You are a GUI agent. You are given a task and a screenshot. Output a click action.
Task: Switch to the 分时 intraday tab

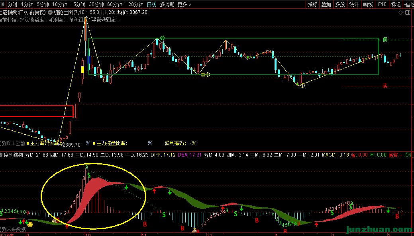coord(12,4)
